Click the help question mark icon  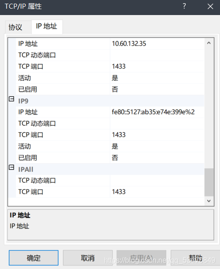184,6
